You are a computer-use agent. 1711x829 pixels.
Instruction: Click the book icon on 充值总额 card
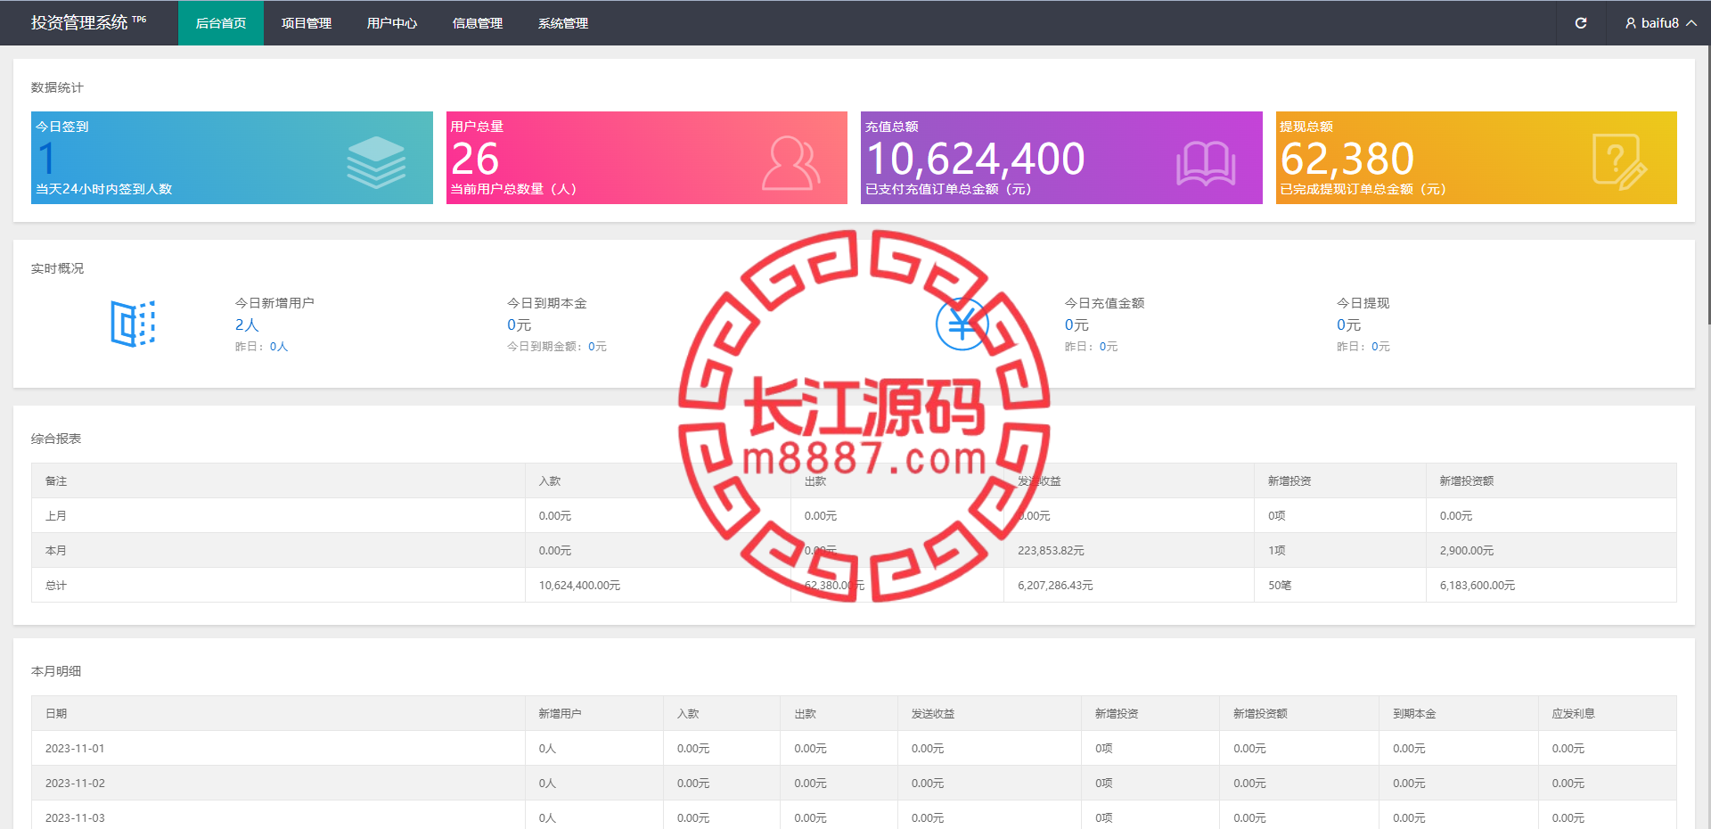[x=1206, y=164]
